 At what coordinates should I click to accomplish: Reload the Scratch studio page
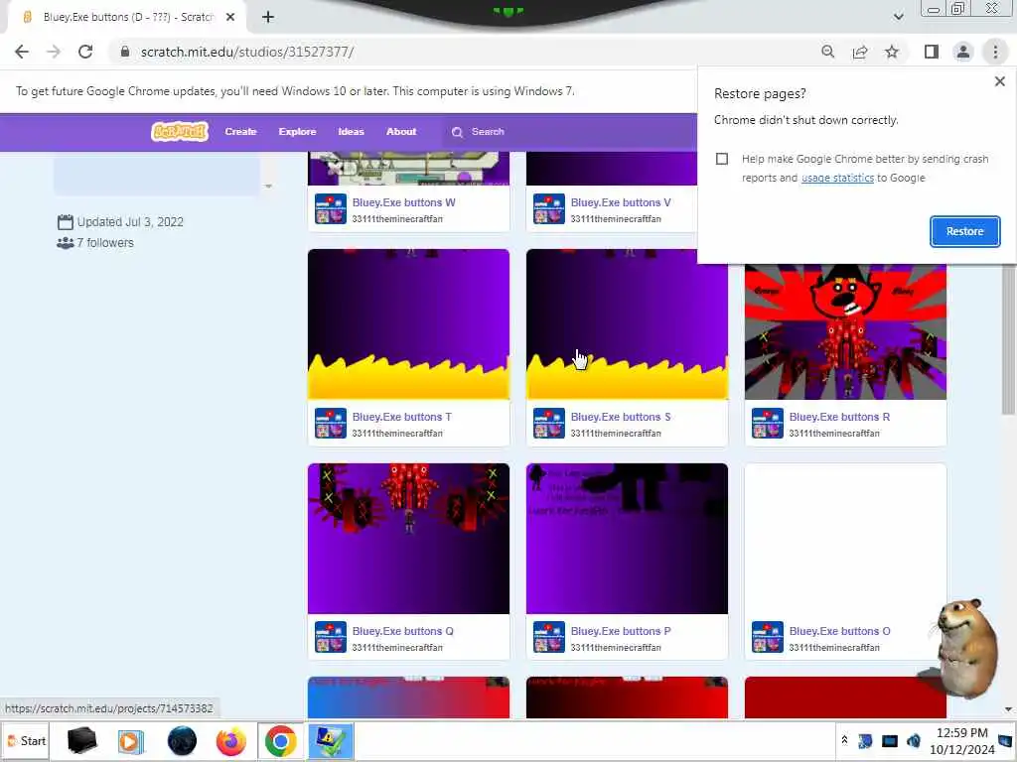click(85, 52)
